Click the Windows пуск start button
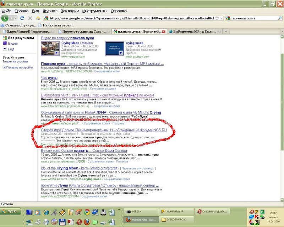284x227 pixels. tap(11, 211)
